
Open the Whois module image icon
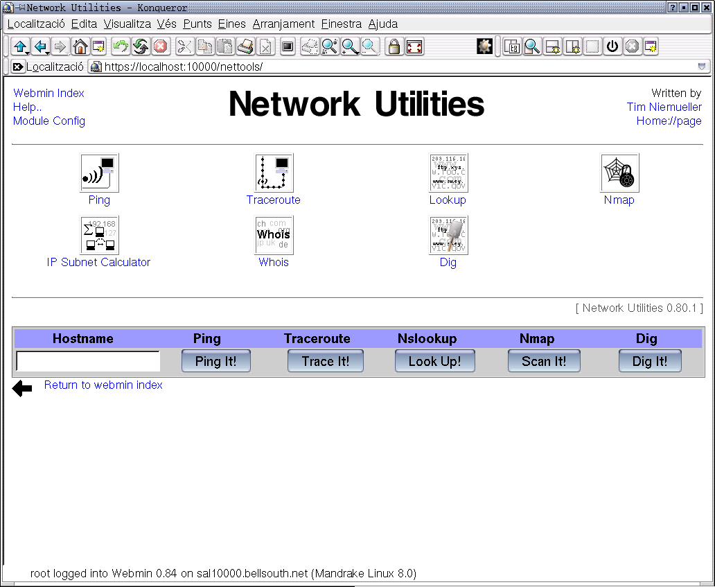point(274,236)
